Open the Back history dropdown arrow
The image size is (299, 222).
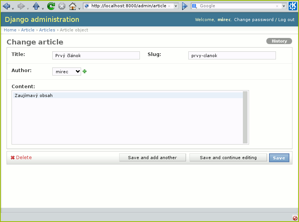coord(13,8)
